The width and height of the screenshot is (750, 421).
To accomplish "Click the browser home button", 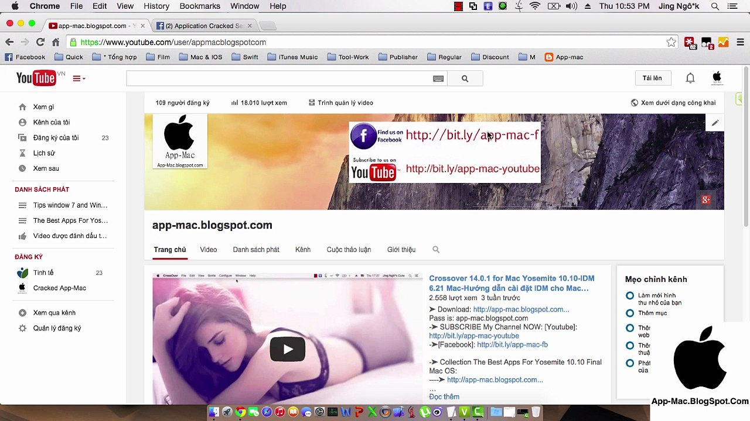I will [x=56, y=42].
